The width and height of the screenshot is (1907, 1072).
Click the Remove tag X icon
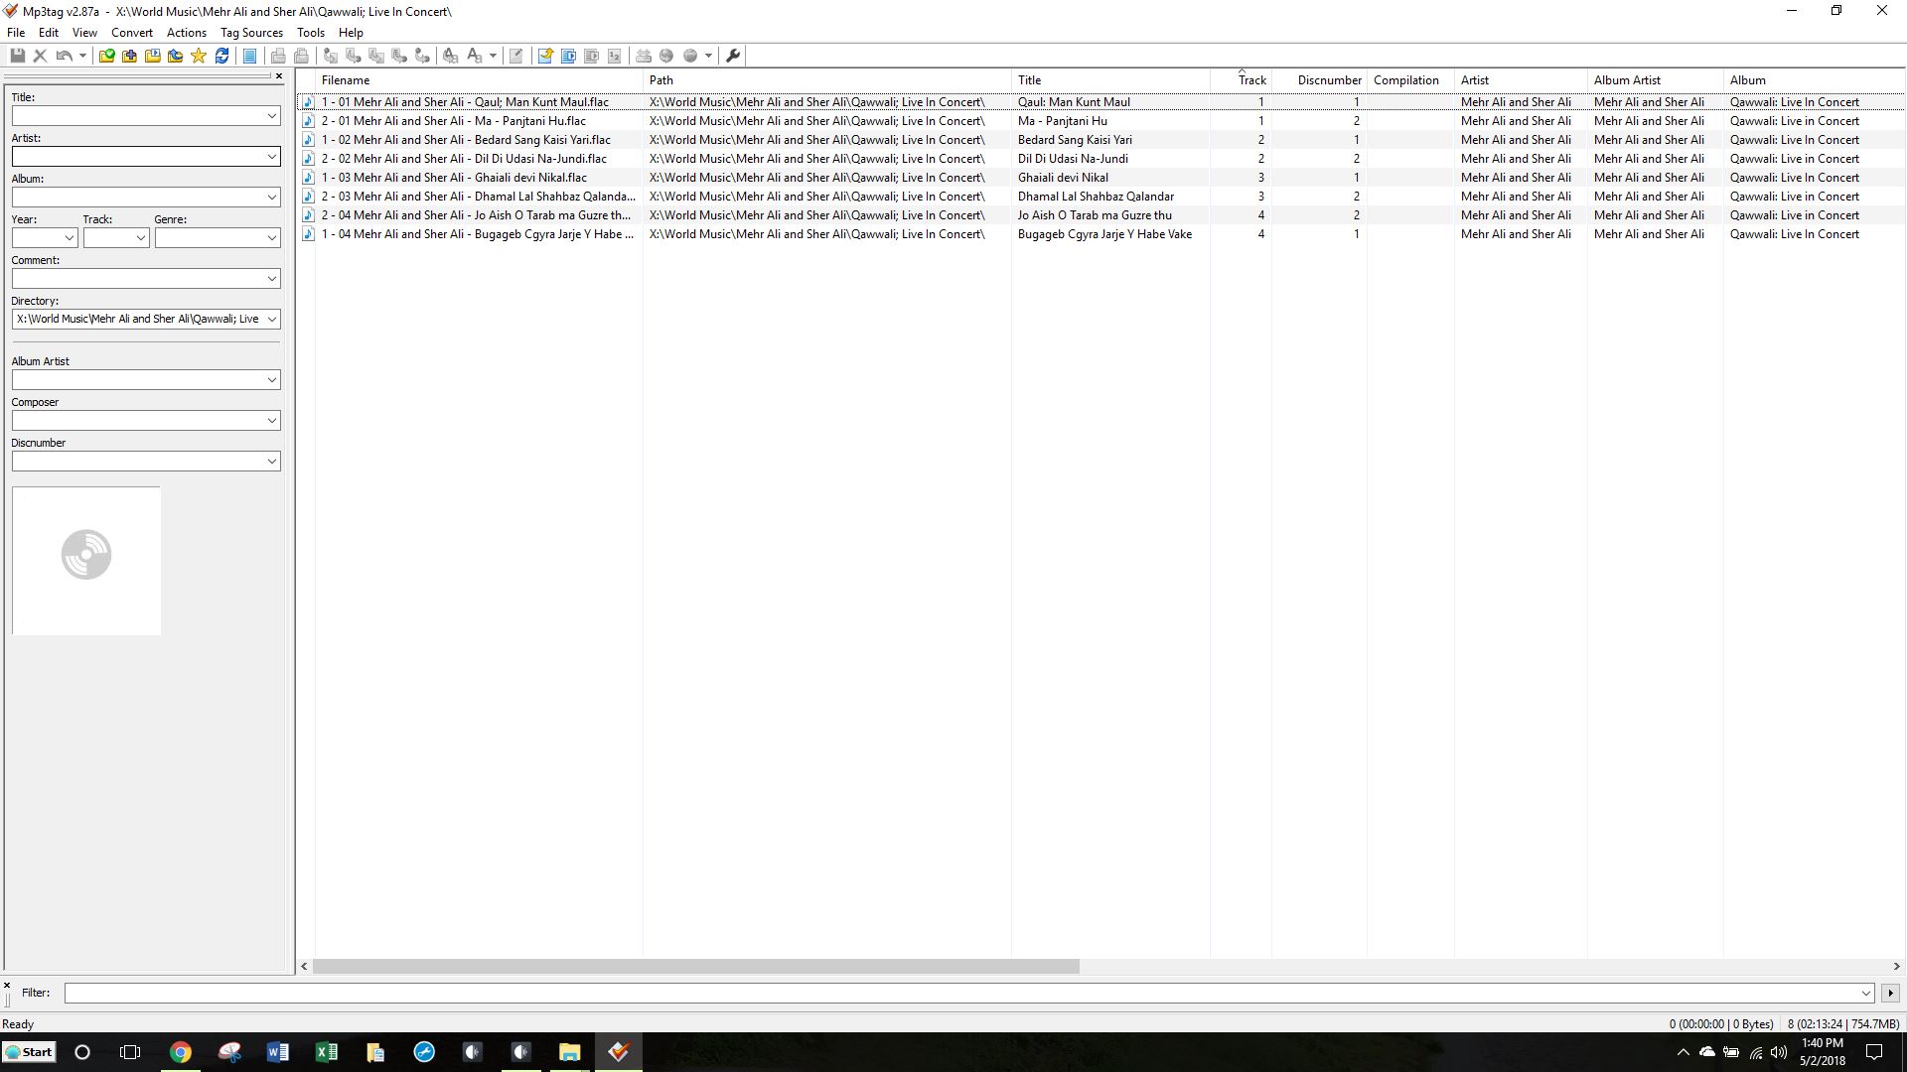coord(41,56)
